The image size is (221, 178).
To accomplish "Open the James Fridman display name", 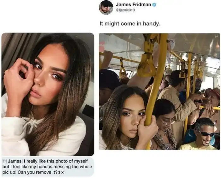I will tap(133, 4).
